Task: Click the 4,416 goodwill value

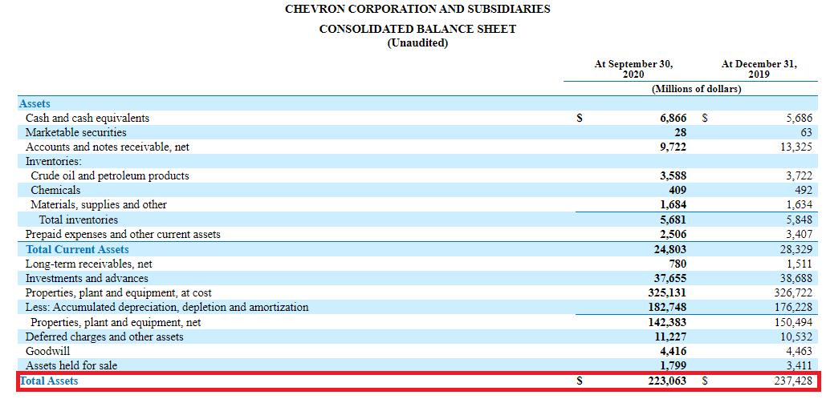Action: pos(673,351)
